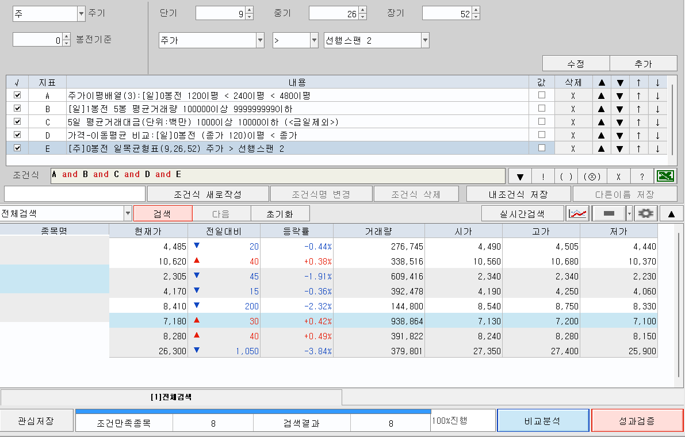Click the 검색 search button
685x437 pixels.
163,213
